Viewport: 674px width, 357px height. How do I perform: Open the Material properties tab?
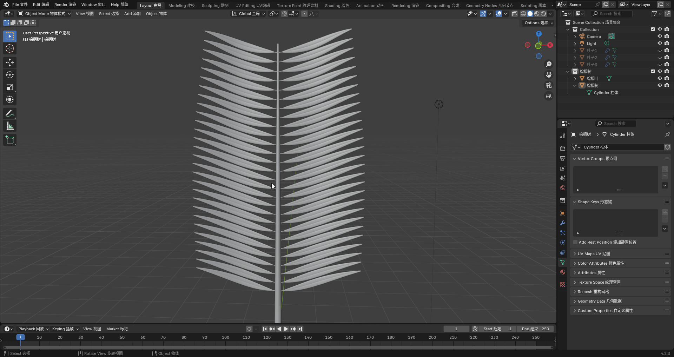(563, 272)
